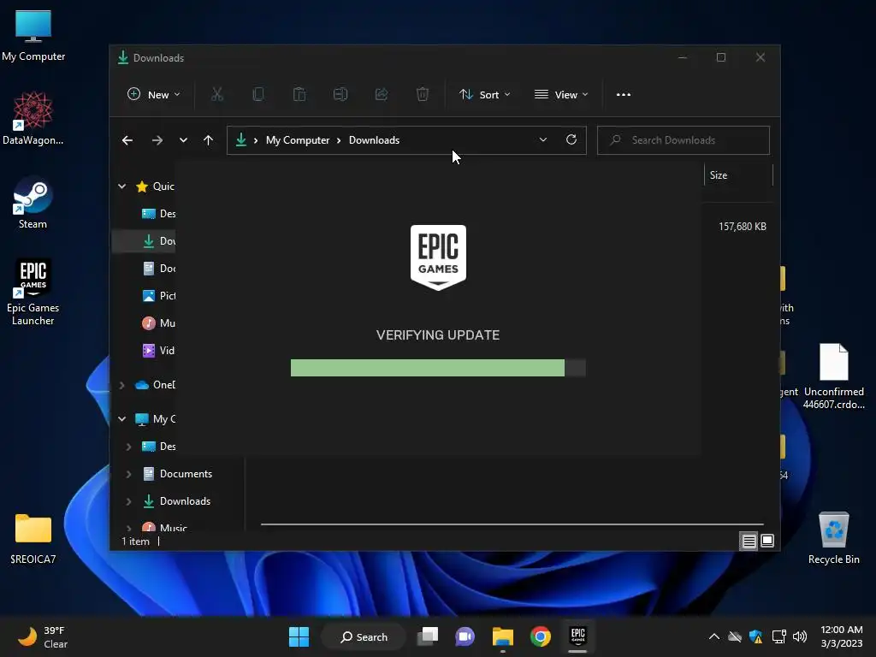Click the network icon in system tray

tap(778, 636)
